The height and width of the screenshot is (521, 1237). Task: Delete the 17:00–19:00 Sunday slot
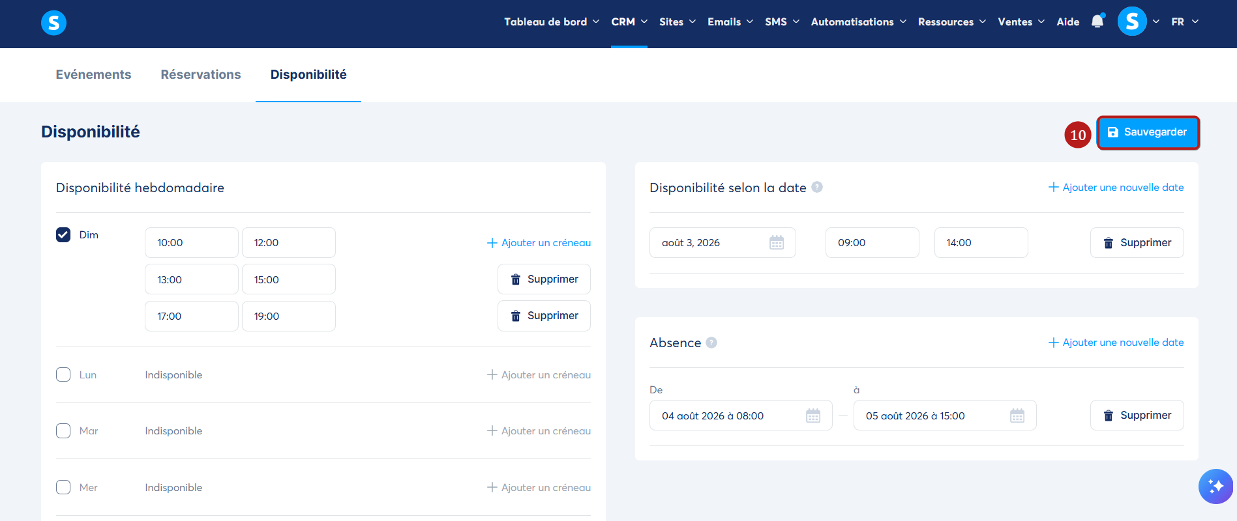544,316
